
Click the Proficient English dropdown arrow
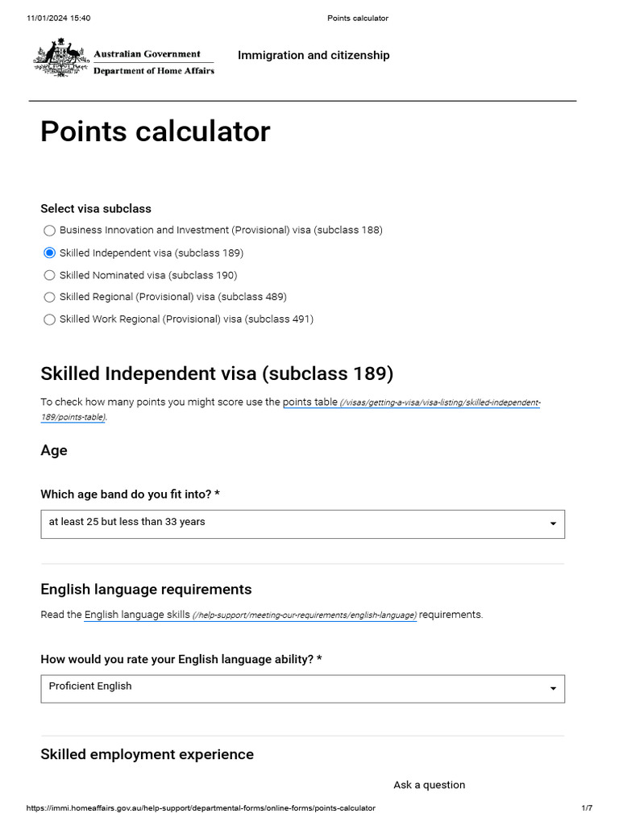pyautogui.click(x=553, y=689)
